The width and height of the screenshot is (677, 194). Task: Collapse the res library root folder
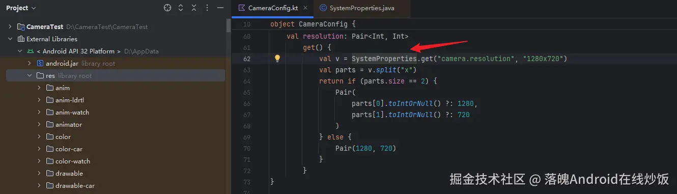tap(30, 75)
